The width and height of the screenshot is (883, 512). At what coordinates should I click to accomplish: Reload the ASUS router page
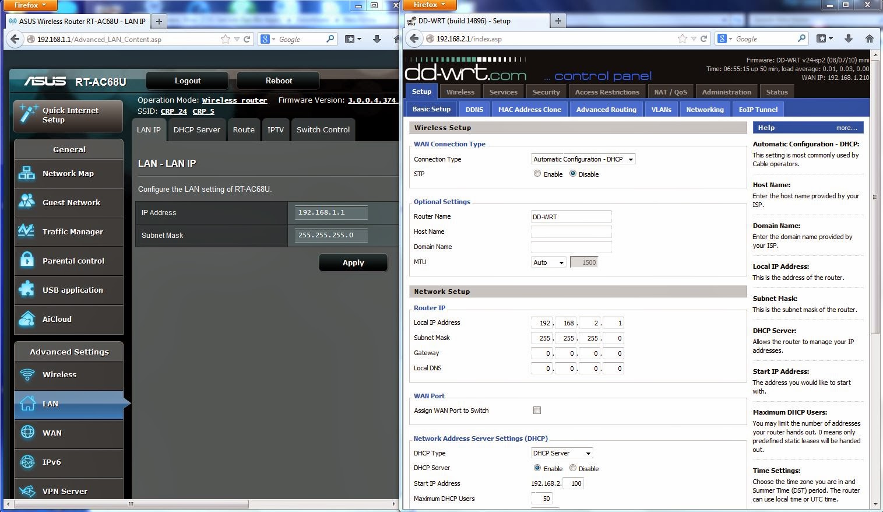tap(247, 39)
